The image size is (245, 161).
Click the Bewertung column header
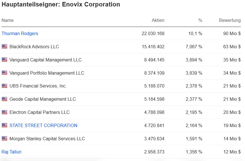(230, 20)
